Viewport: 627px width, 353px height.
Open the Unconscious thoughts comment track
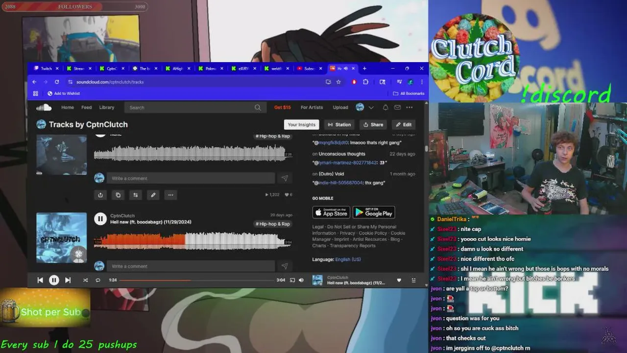coord(342,154)
